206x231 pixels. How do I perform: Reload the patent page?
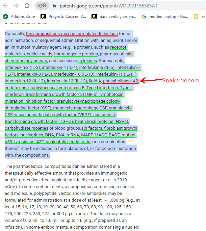pyautogui.click(x=27, y=6)
